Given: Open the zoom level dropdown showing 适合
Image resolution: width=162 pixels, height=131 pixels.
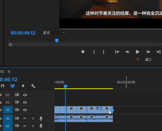Looking at the screenshot, I should coord(54,33).
